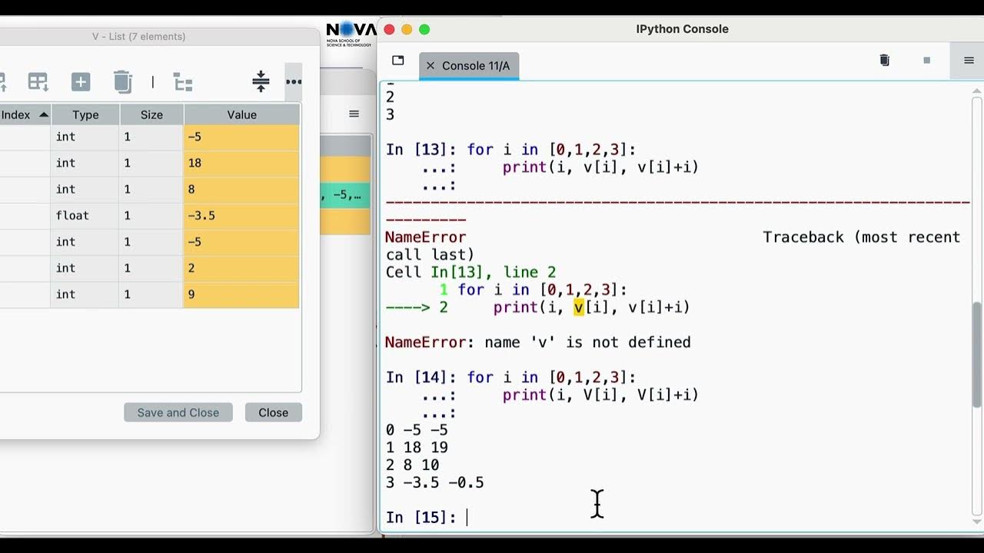984x553 pixels.
Task: Click the int type cell in the row with value 9
Action: tap(85, 294)
